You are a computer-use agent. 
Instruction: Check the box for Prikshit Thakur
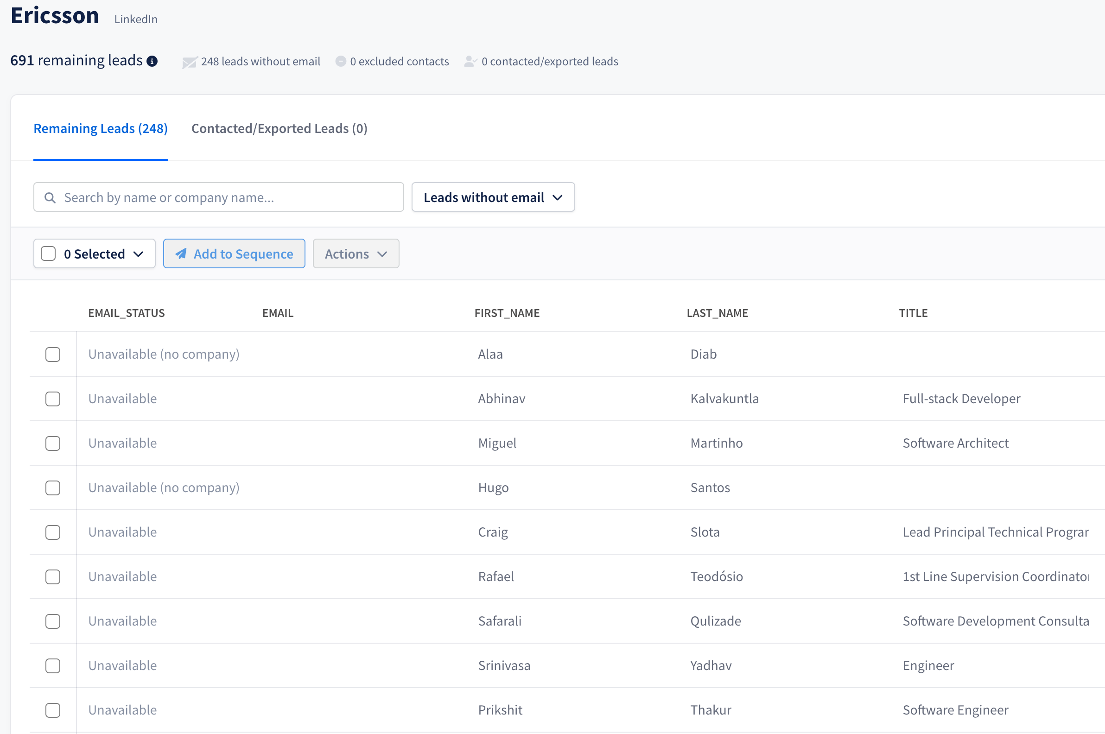(53, 710)
